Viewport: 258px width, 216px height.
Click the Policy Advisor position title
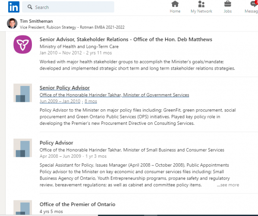coord(56,143)
